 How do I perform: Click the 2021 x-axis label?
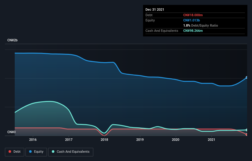(211, 140)
